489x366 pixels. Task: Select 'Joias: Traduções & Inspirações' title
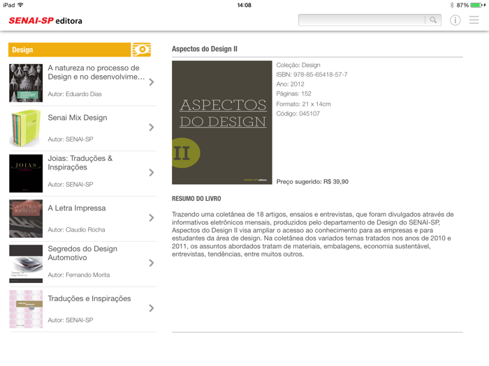point(80,162)
